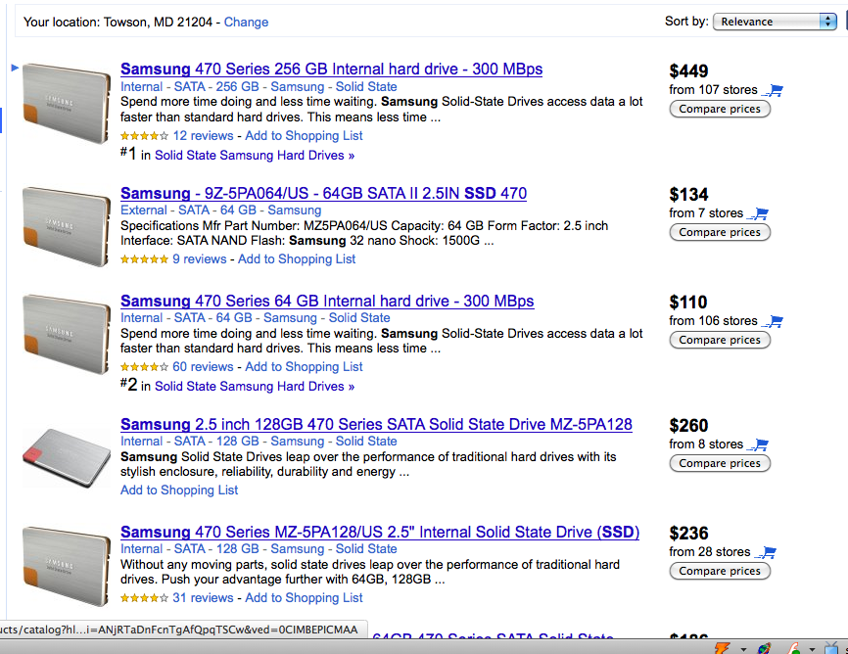This screenshot has height=654, width=848.
Task: Click the red-cornered MZ-5PA128 drive thumbnail
Action: (67, 457)
